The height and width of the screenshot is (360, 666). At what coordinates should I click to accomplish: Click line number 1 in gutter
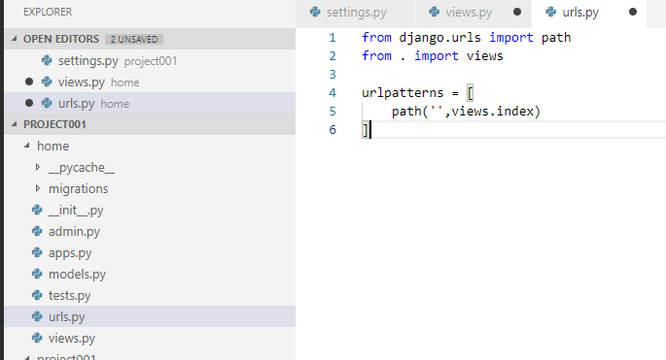(x=333, y=38)
